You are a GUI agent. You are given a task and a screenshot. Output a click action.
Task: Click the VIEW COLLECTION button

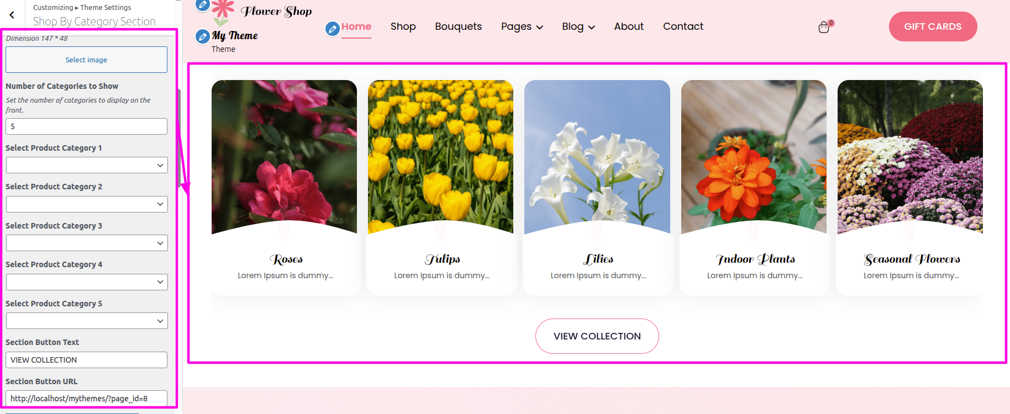[597, 336]
